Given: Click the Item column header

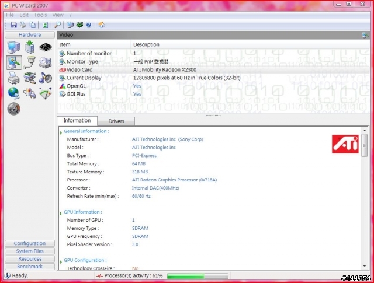Looking at the screenshot, I should (x=93, y=44).
